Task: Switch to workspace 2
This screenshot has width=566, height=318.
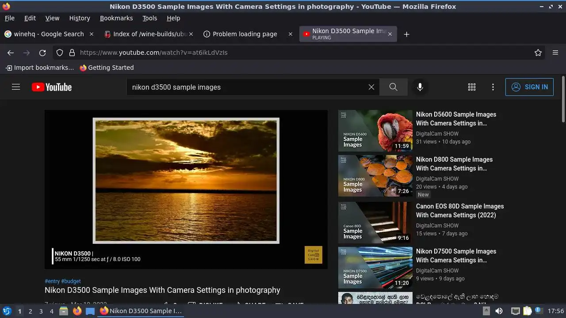Action: tap(30, 311)
